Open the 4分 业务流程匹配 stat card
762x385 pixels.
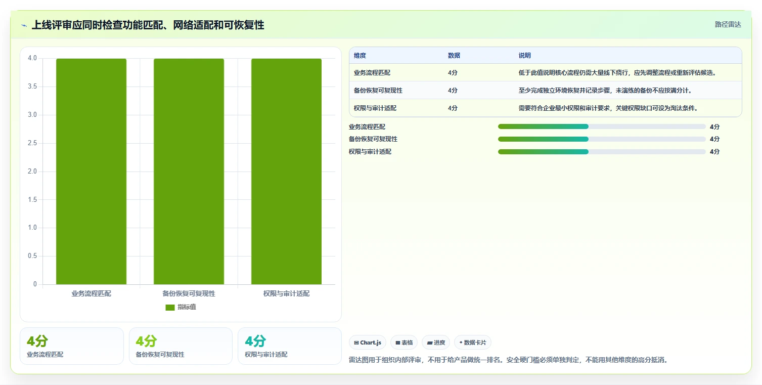pyautogui.click(x=72, y=346)
